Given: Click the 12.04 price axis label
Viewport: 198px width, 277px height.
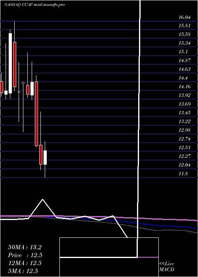Looking at the screenshot, I should click(x=185, y=165).
